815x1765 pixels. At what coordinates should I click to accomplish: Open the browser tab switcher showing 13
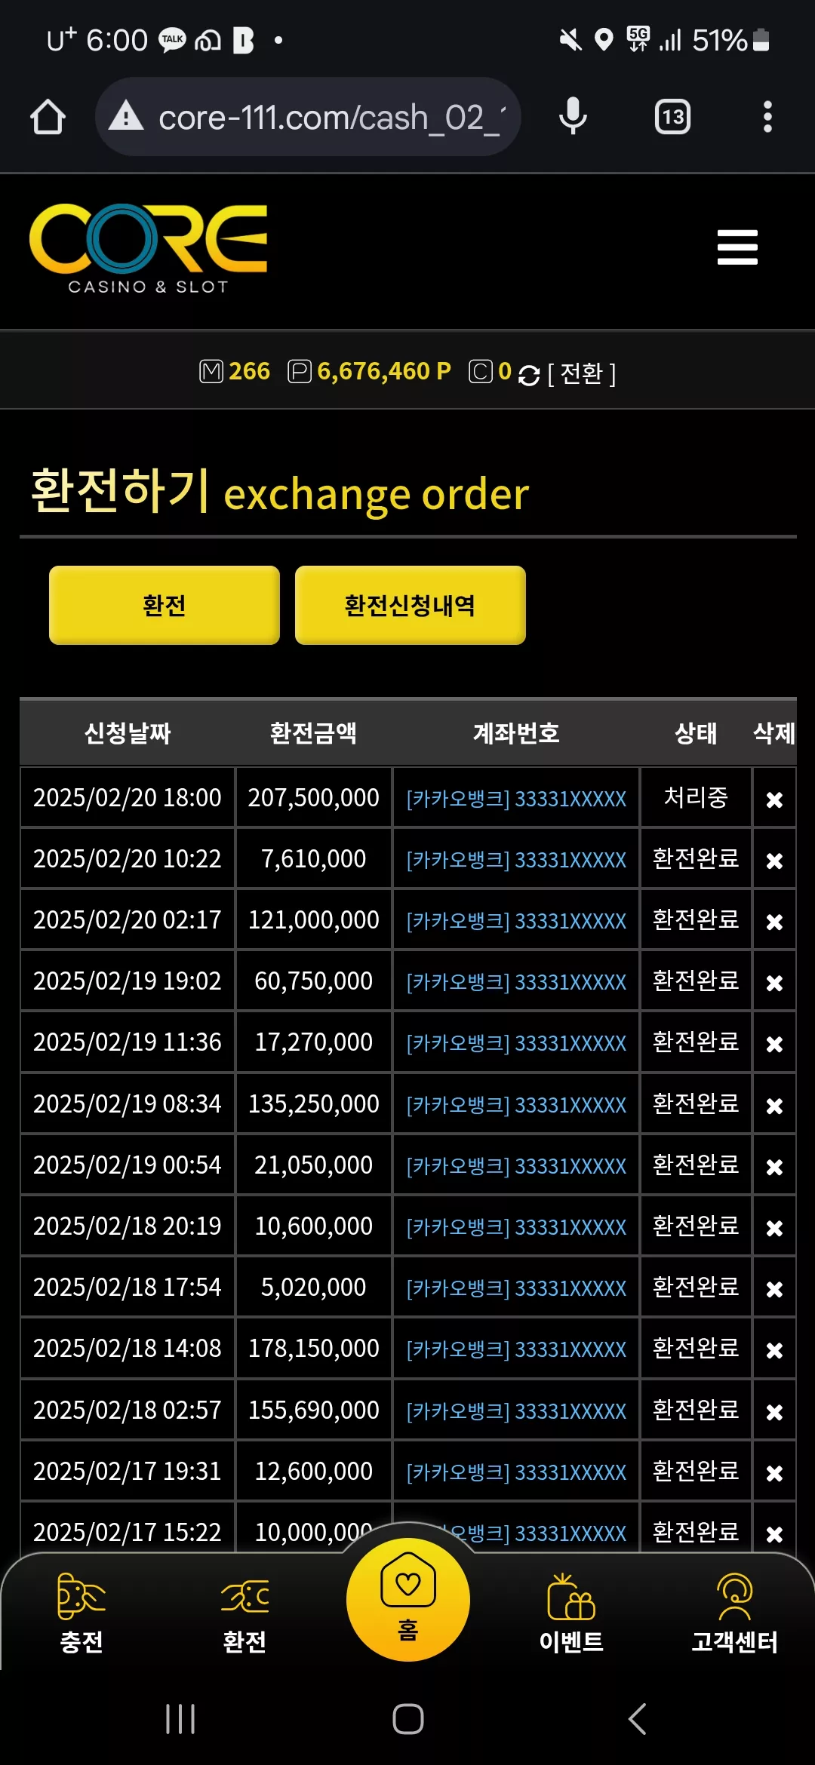(x=672, y=117)
